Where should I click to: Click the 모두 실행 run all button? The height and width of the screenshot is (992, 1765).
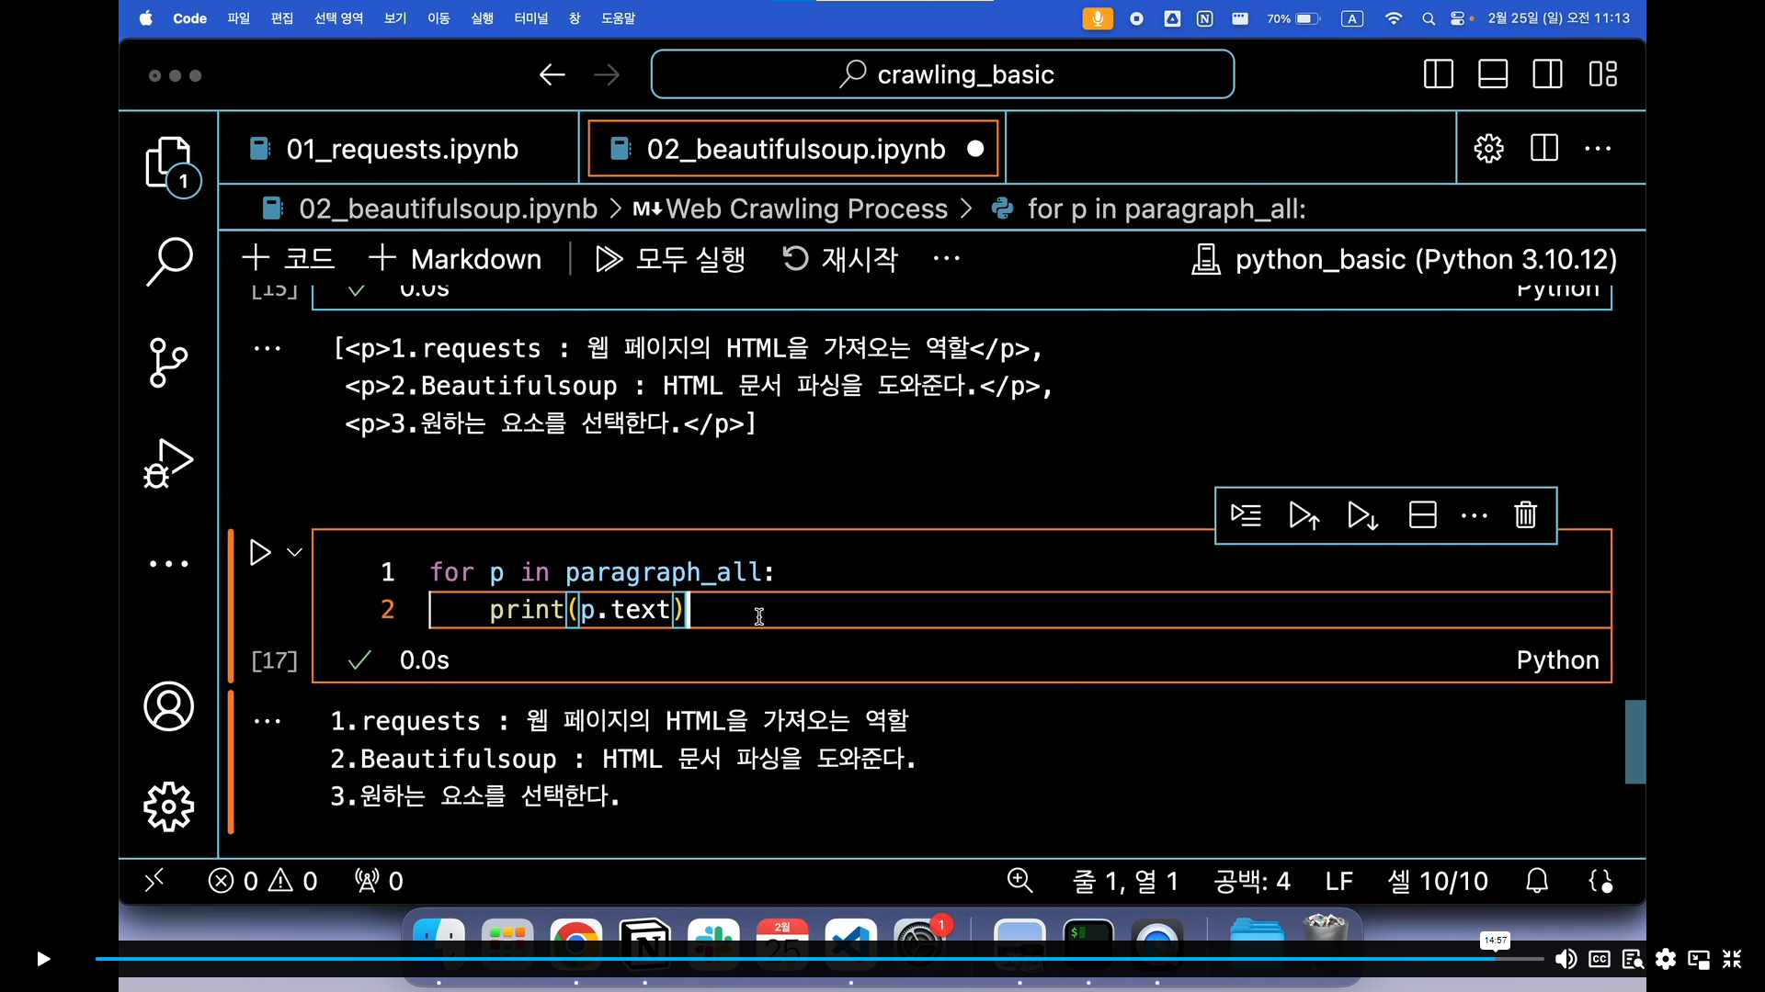(670, 259)
